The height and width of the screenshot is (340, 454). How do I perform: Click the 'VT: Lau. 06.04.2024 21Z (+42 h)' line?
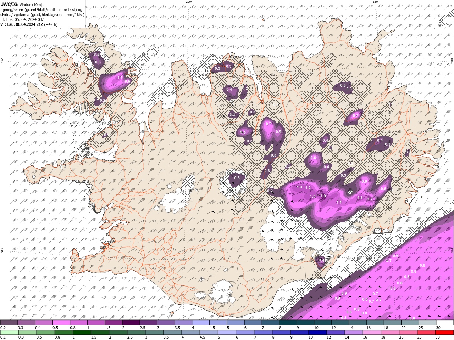pos(29,24)
